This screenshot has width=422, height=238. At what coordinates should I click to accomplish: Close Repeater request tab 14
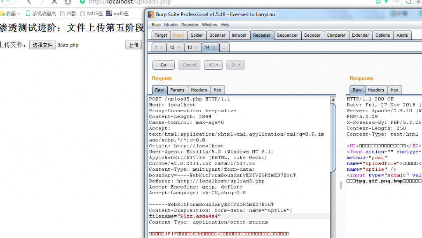tap(214, 48)
